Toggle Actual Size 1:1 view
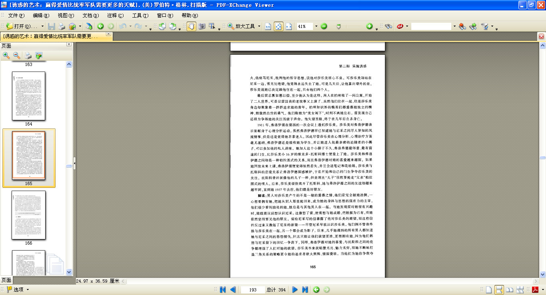The width and height of the screenshot is (546, 295). point(268,26)
